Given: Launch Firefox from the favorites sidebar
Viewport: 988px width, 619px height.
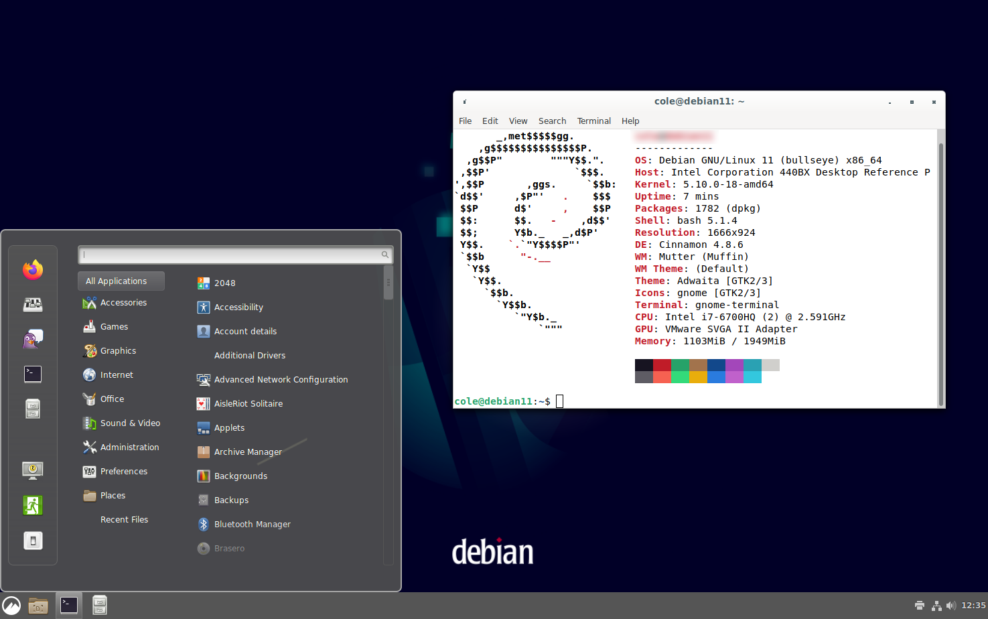Looking at the screenshot, I should [x=32, y=269].
